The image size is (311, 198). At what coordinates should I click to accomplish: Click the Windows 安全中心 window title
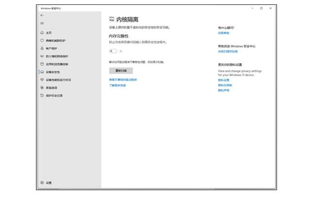[x=51, y=8]
